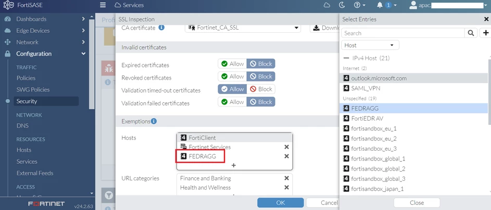Confirm SSL Inspection with OK
Screen dimensions: 491x210
pyautogui.click(x=280, y=203)
